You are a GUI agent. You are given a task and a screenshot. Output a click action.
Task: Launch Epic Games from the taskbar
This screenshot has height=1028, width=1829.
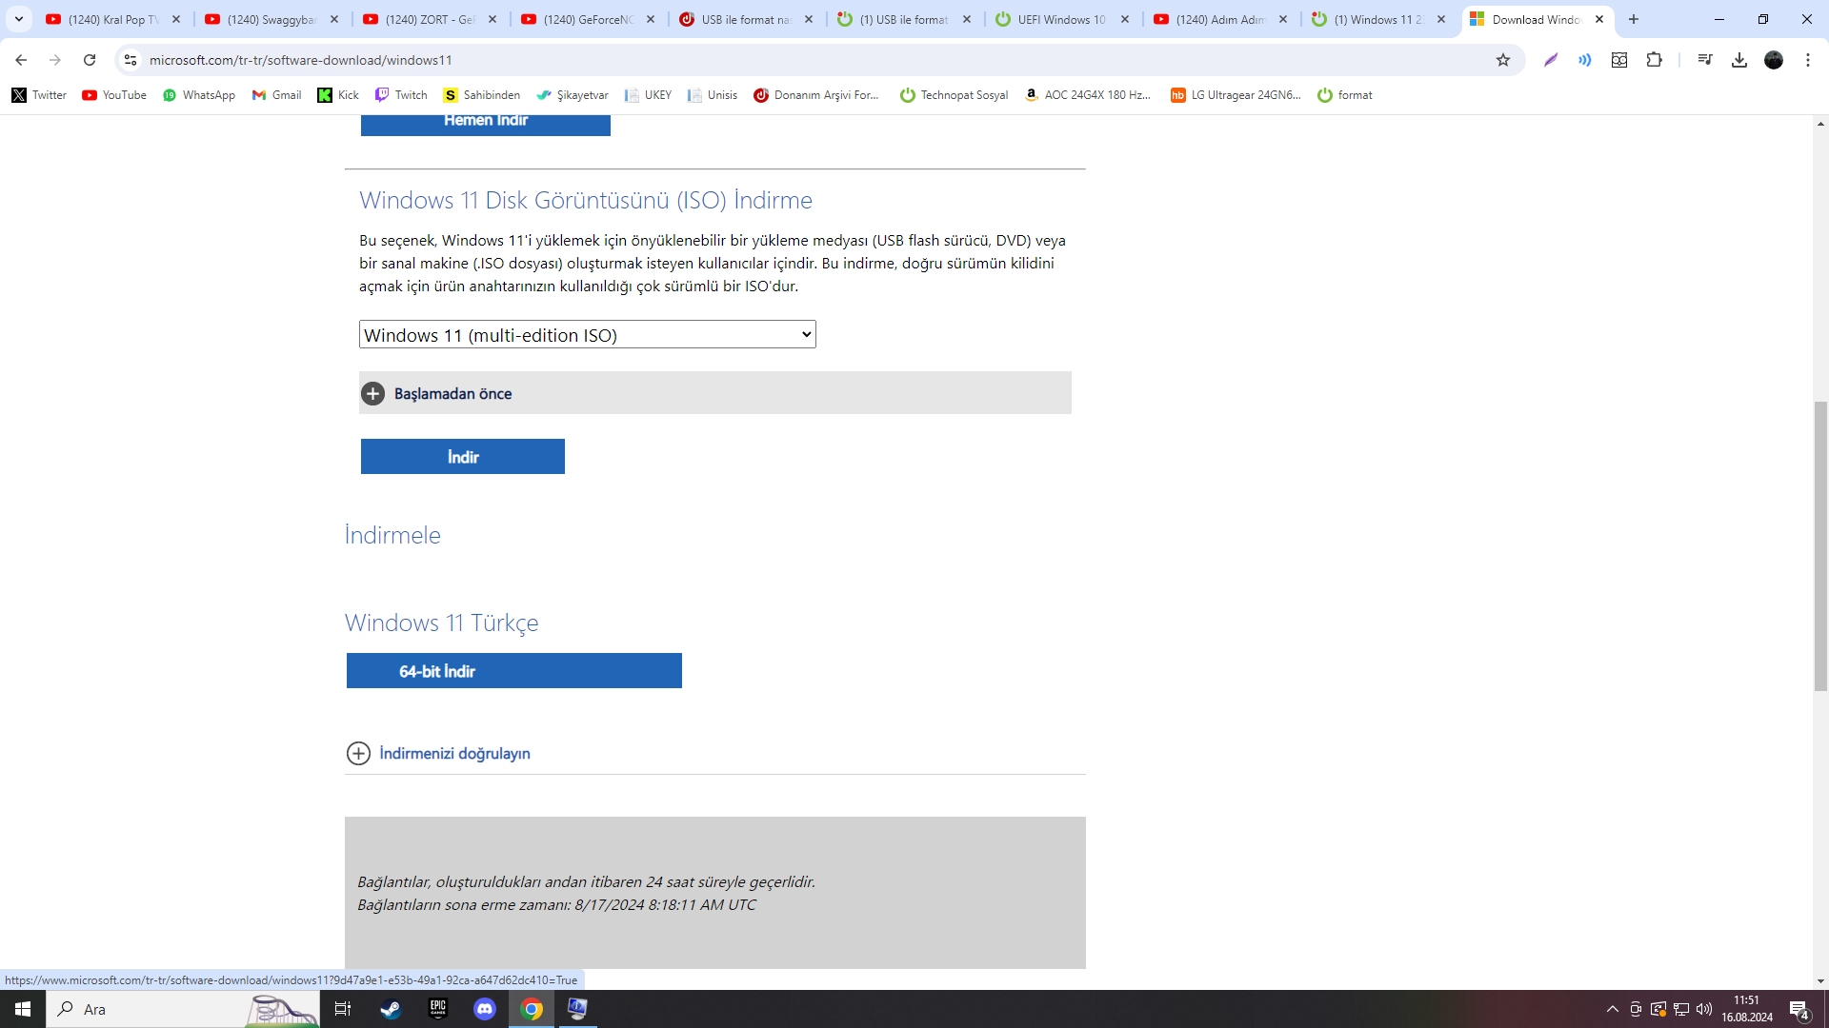coord(437,1009)
